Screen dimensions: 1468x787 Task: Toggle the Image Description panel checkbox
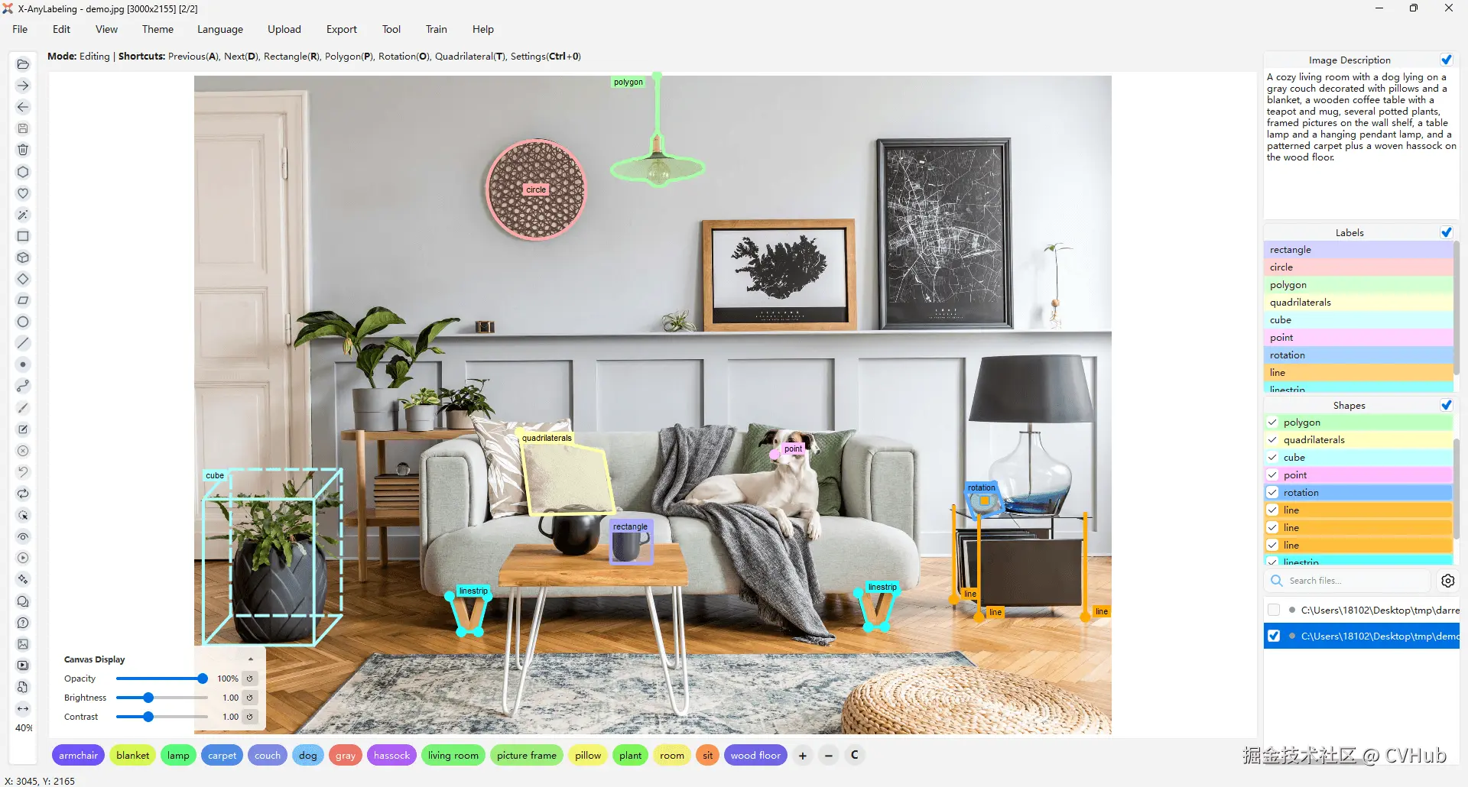pyautogui.click(x=1446, y=60)
